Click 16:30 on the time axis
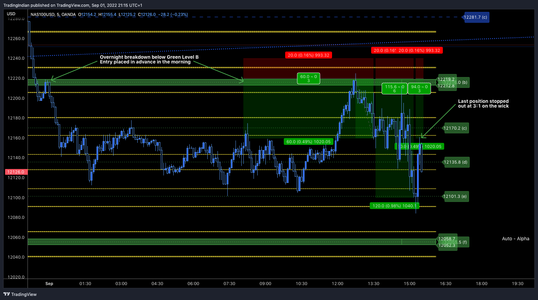The width and height of the screenshot is (538, 300). click(x=446, y=284)
